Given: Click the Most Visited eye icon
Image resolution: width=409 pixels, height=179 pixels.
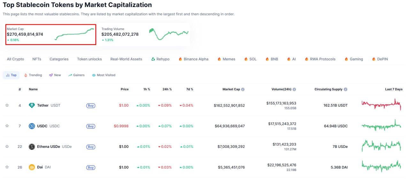Looking at the screenshot, I should pyautogui.click(x=94, y=75).
